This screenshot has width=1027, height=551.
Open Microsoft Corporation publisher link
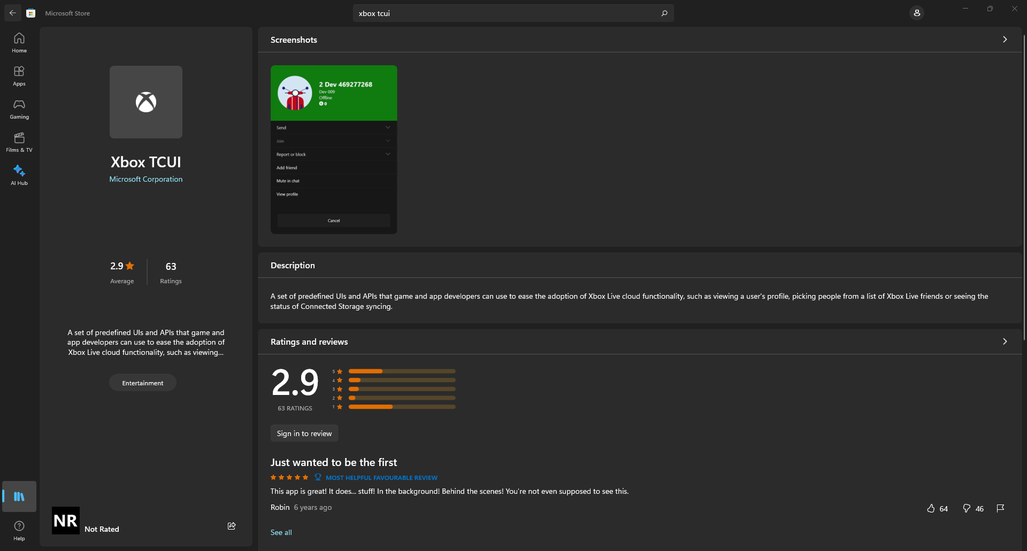[x=146, y=179]
